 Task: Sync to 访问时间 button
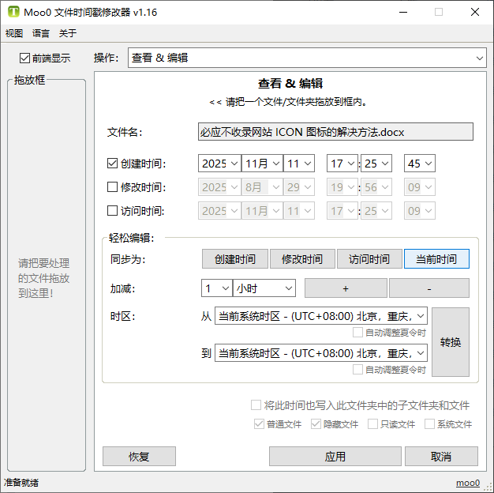pos(369,259)
